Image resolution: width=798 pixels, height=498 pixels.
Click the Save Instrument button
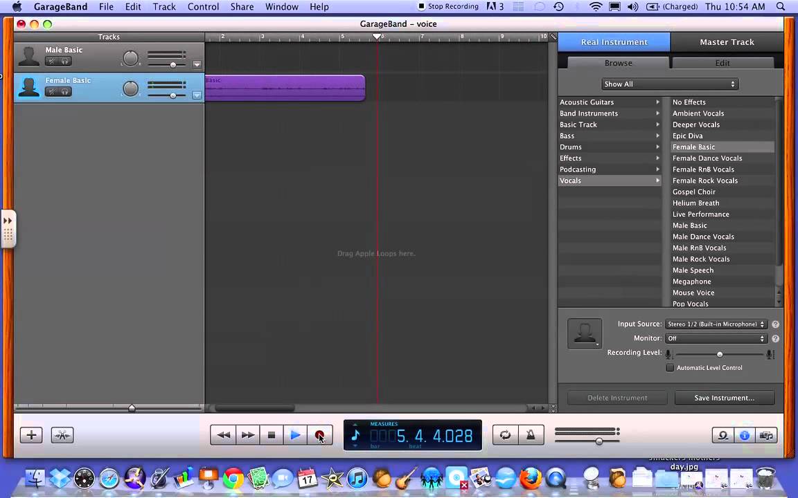[724, 398]
